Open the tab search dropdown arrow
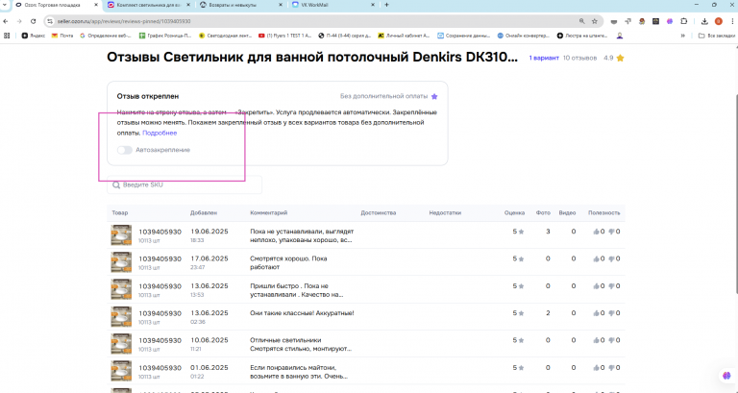738x393 pixels. 5,5
